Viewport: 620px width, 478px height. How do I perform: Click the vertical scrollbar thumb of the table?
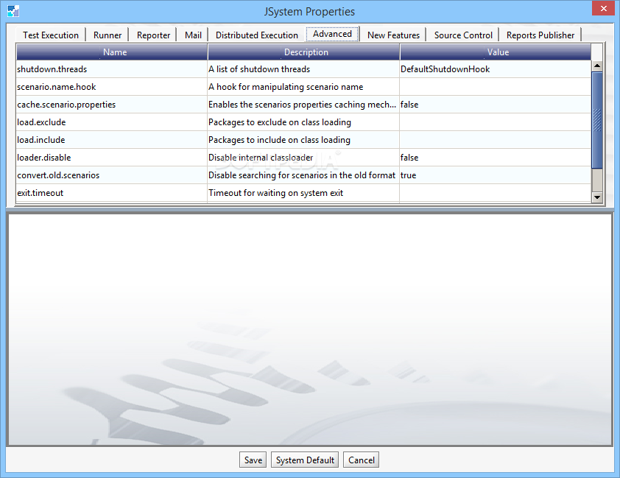[x=597, y=120]
